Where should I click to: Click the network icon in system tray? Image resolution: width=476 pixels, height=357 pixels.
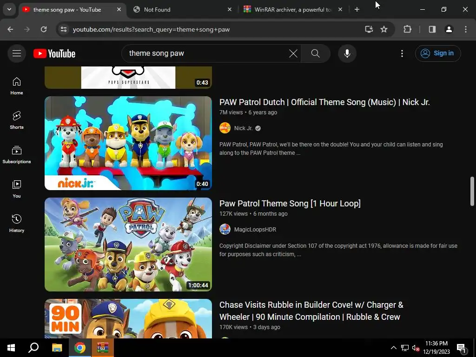click(405, 348)
